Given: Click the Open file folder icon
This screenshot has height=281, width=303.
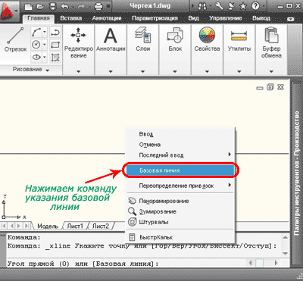Looking at the screenshot, I should pos(40,6).
